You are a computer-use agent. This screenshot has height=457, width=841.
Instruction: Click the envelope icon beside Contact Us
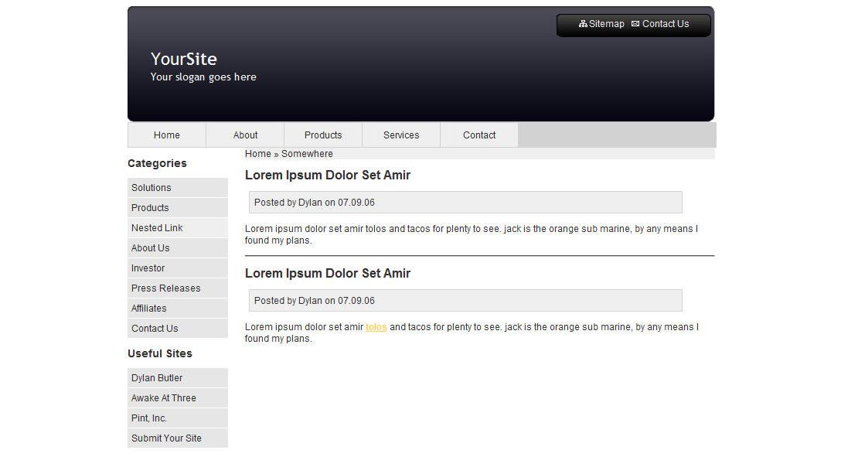635,24
